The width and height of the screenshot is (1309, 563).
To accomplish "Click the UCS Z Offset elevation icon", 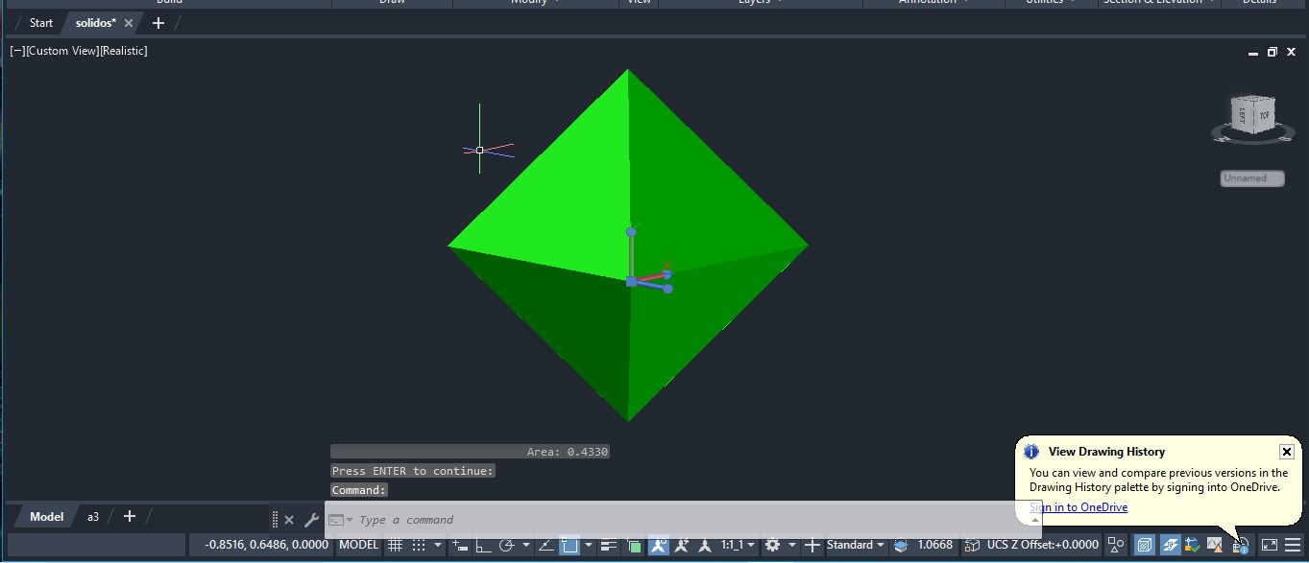I will coord(973,546).
